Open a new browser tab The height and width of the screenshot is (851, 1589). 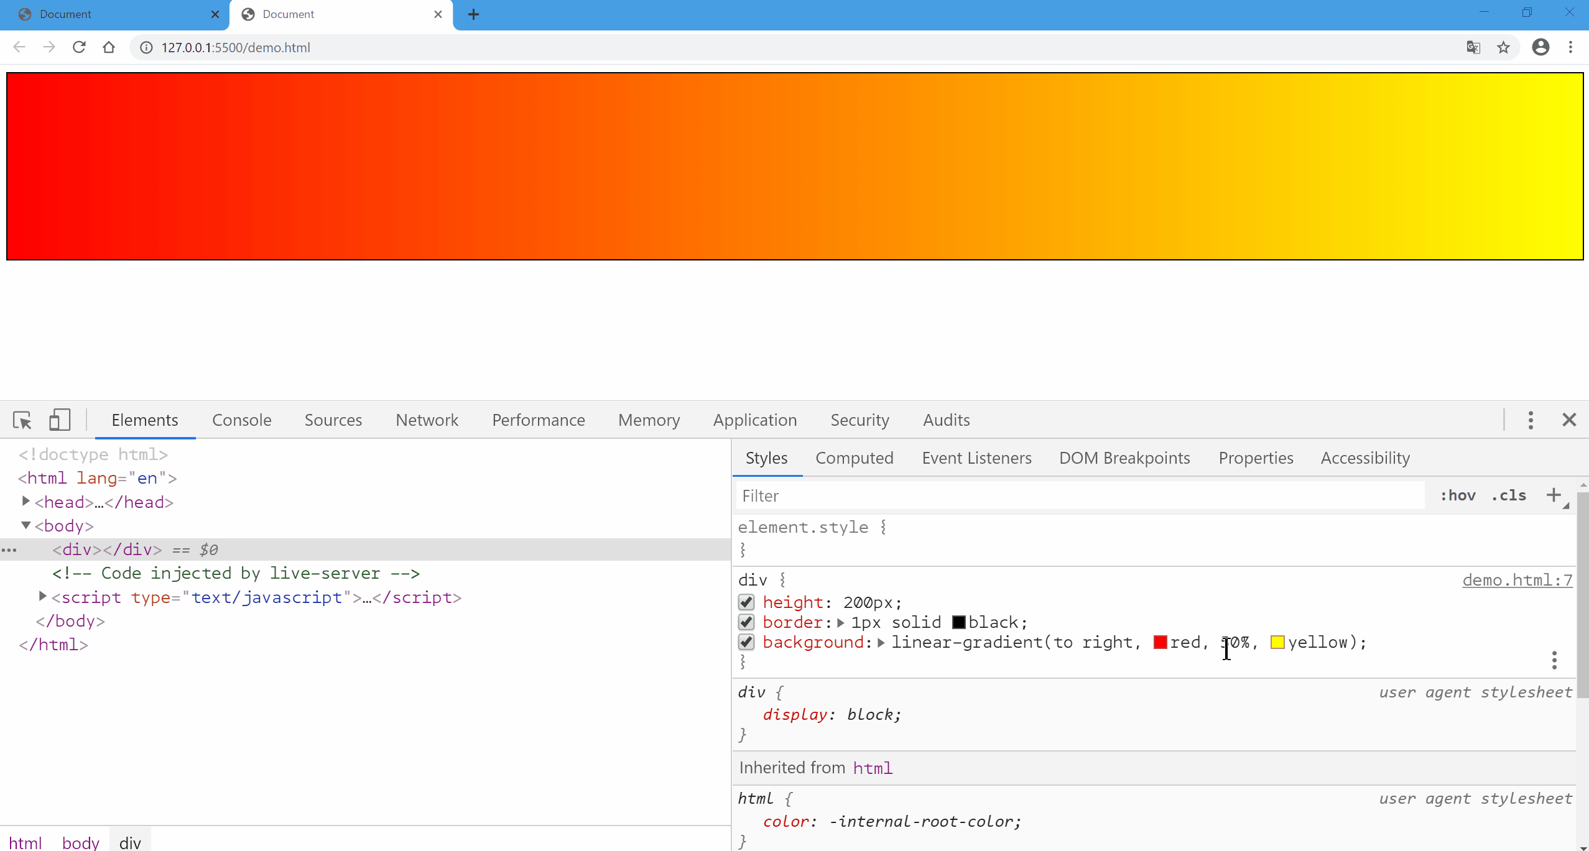tap(473, 14)
